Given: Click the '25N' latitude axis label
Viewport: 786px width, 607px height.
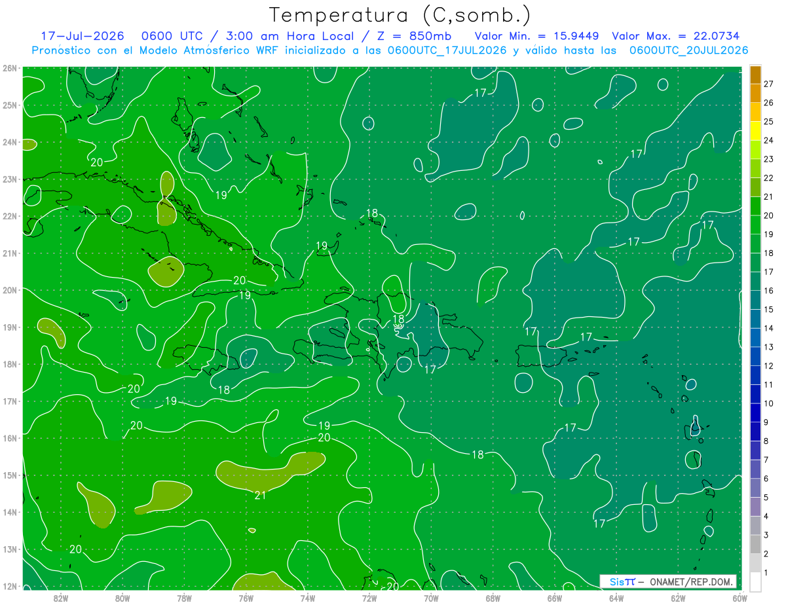Looking at the screenshot, I should pos(10,105).
